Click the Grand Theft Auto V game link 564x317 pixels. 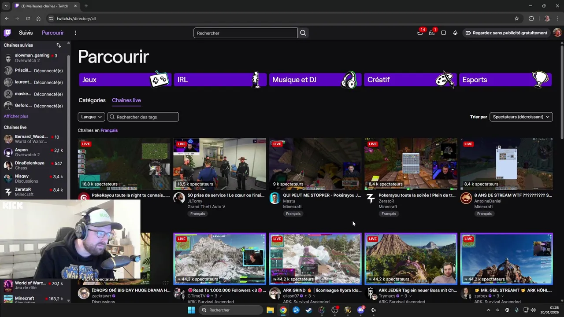pos(206,206)
